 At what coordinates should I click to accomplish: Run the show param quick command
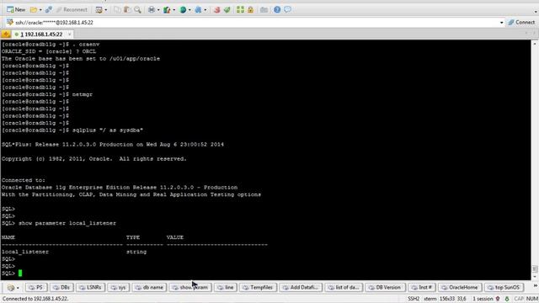(x=190, y=288)
